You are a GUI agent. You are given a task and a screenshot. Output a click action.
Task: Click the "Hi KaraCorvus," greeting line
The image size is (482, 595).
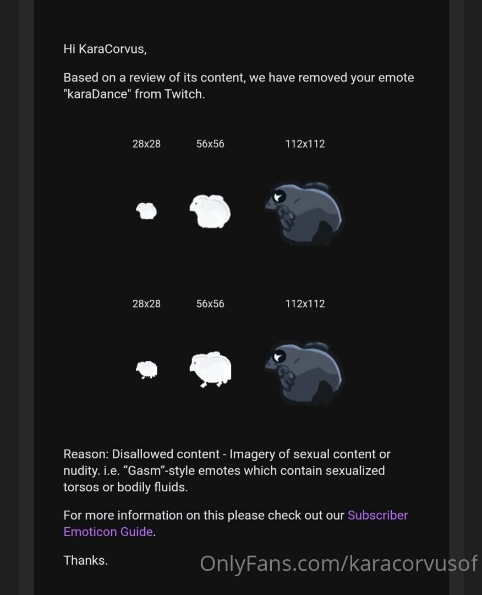click(x=105, y=49)
